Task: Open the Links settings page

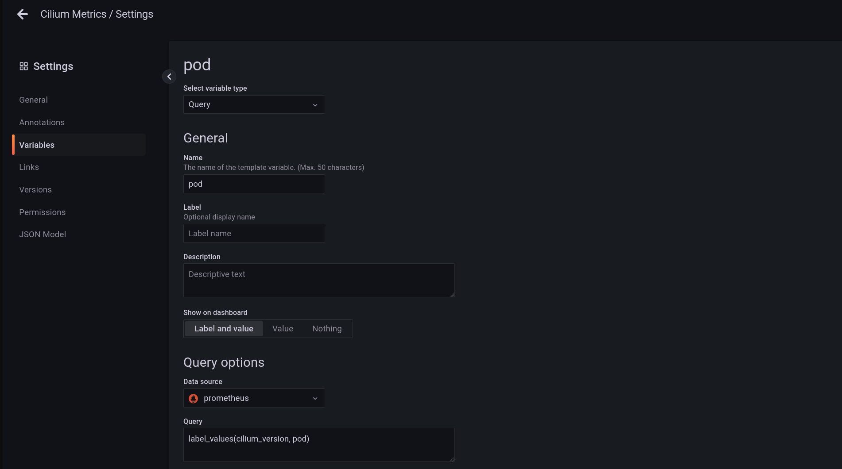Action: coord(29,167)
